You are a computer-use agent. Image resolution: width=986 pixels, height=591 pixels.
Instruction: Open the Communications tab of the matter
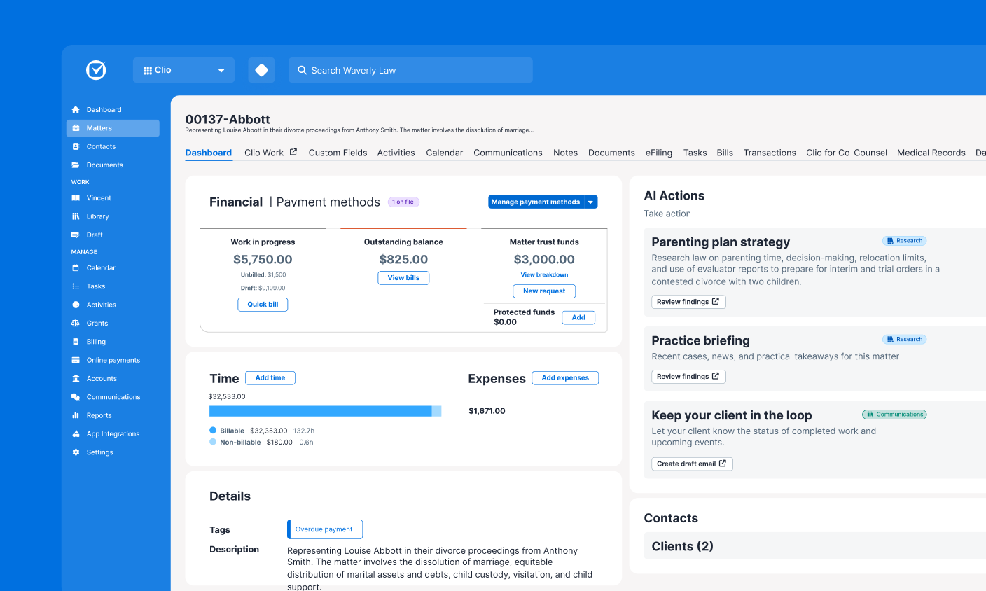coord(508,153)
